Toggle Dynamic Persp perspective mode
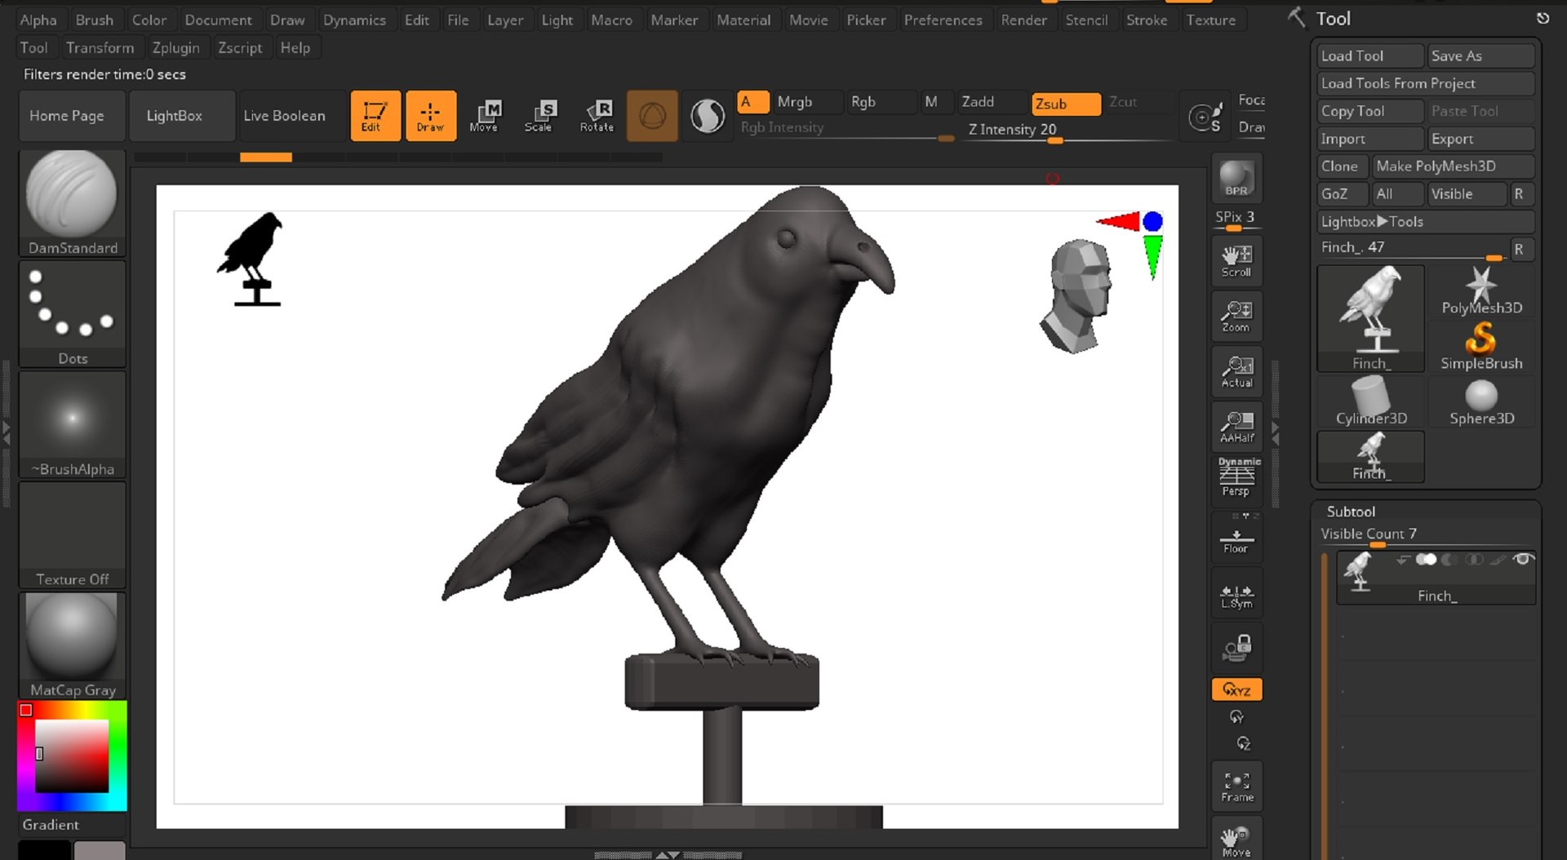The image size is (1567, 860). coord(1236,477)
